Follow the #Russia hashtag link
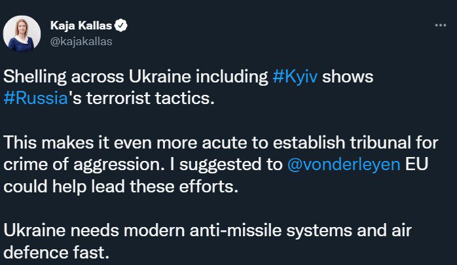457x265 pixels. (x=35, y=98)
